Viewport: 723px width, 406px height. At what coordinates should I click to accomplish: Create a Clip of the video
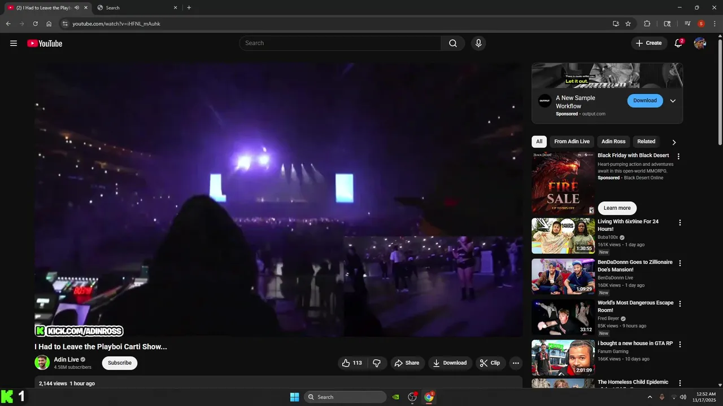[x=490, y=363]
